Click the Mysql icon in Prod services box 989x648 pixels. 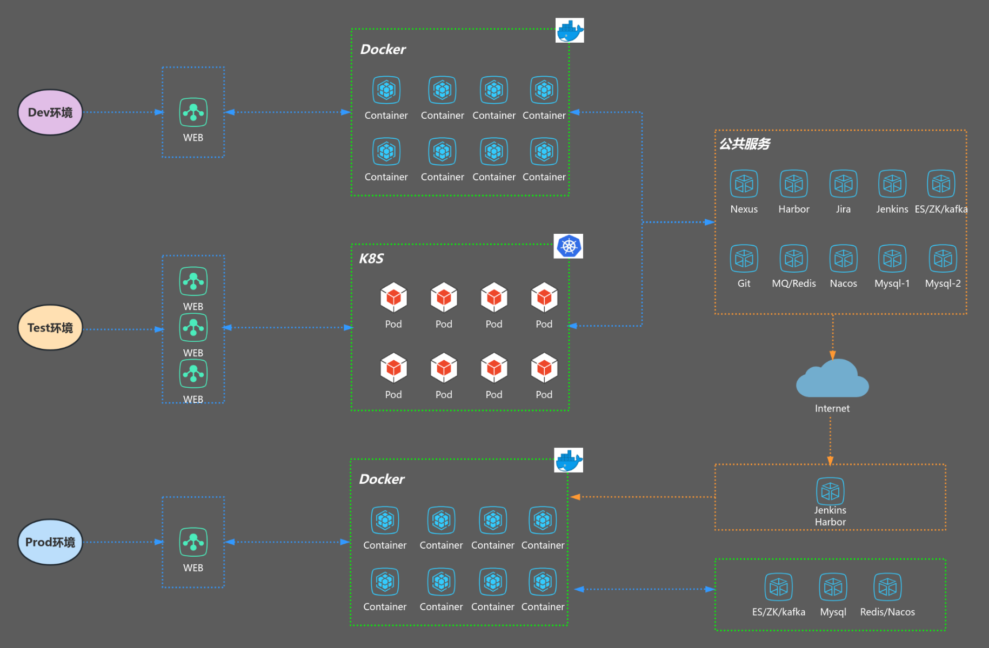coord(833,587)
